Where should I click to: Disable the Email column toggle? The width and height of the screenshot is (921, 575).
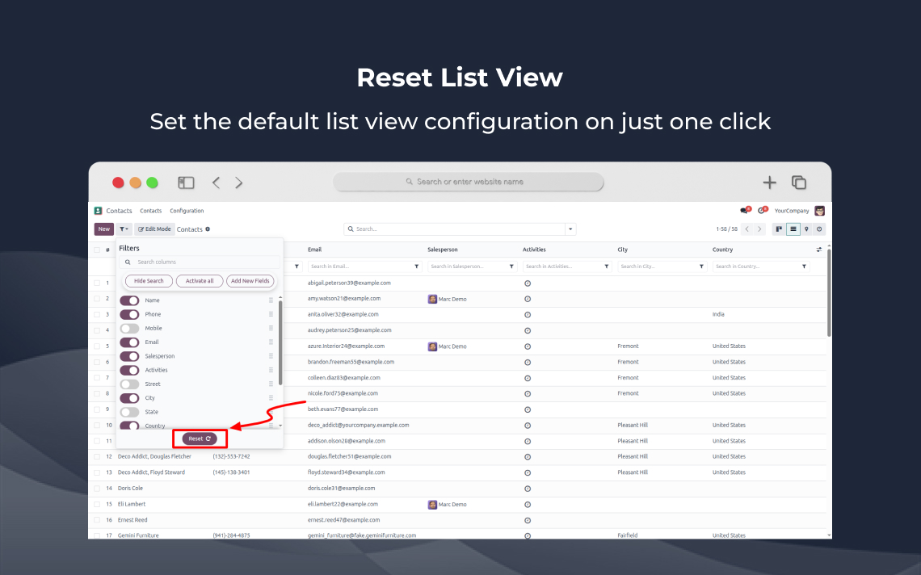click(x=129, y=342)
